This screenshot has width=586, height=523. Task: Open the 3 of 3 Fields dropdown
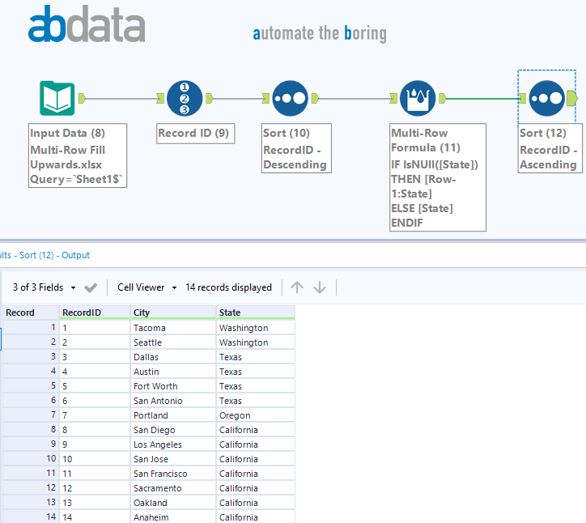point(44,287)
